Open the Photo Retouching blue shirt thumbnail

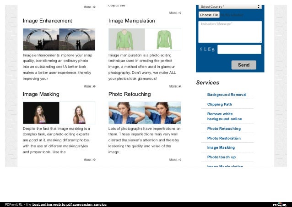tap(145, 113)
